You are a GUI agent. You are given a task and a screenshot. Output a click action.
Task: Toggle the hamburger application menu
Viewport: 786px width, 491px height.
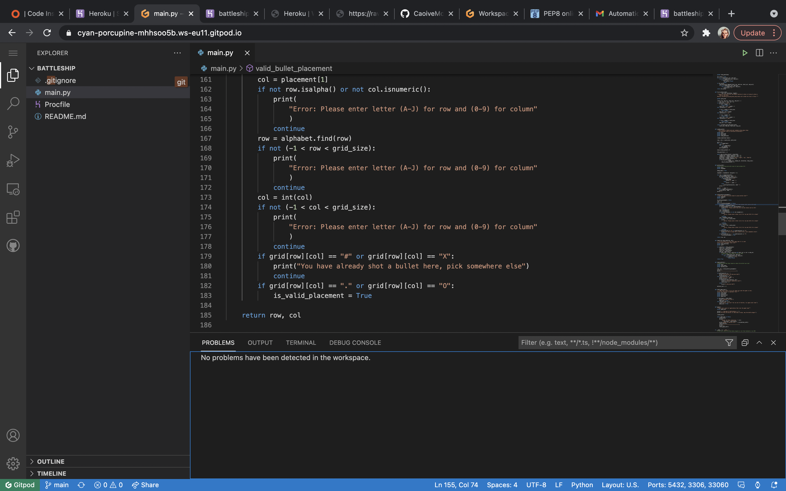(x=13, y=53)
